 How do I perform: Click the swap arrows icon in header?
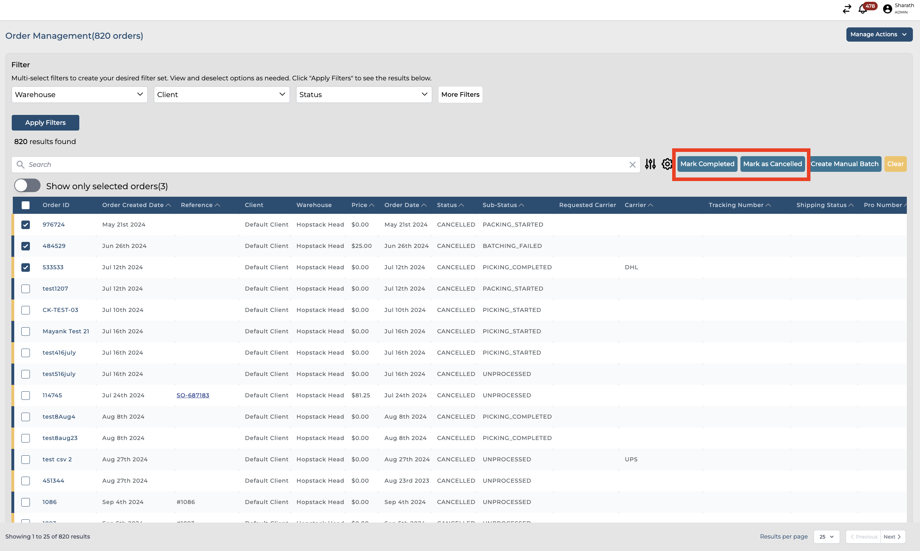pos(846,9)
